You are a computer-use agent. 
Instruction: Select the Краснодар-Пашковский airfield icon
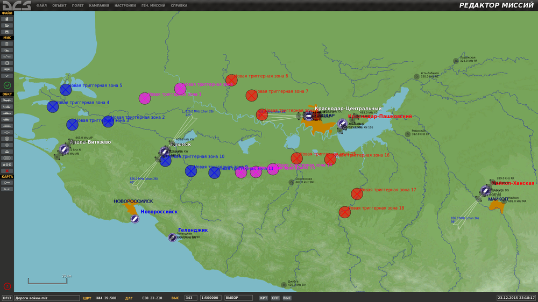point(342,124)
